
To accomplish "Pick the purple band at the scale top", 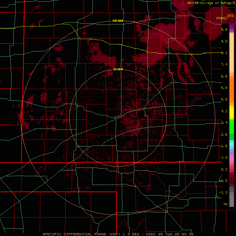I will click(232, 26).
